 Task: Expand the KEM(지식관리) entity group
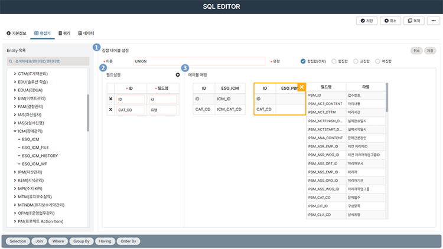coord(15,180)
